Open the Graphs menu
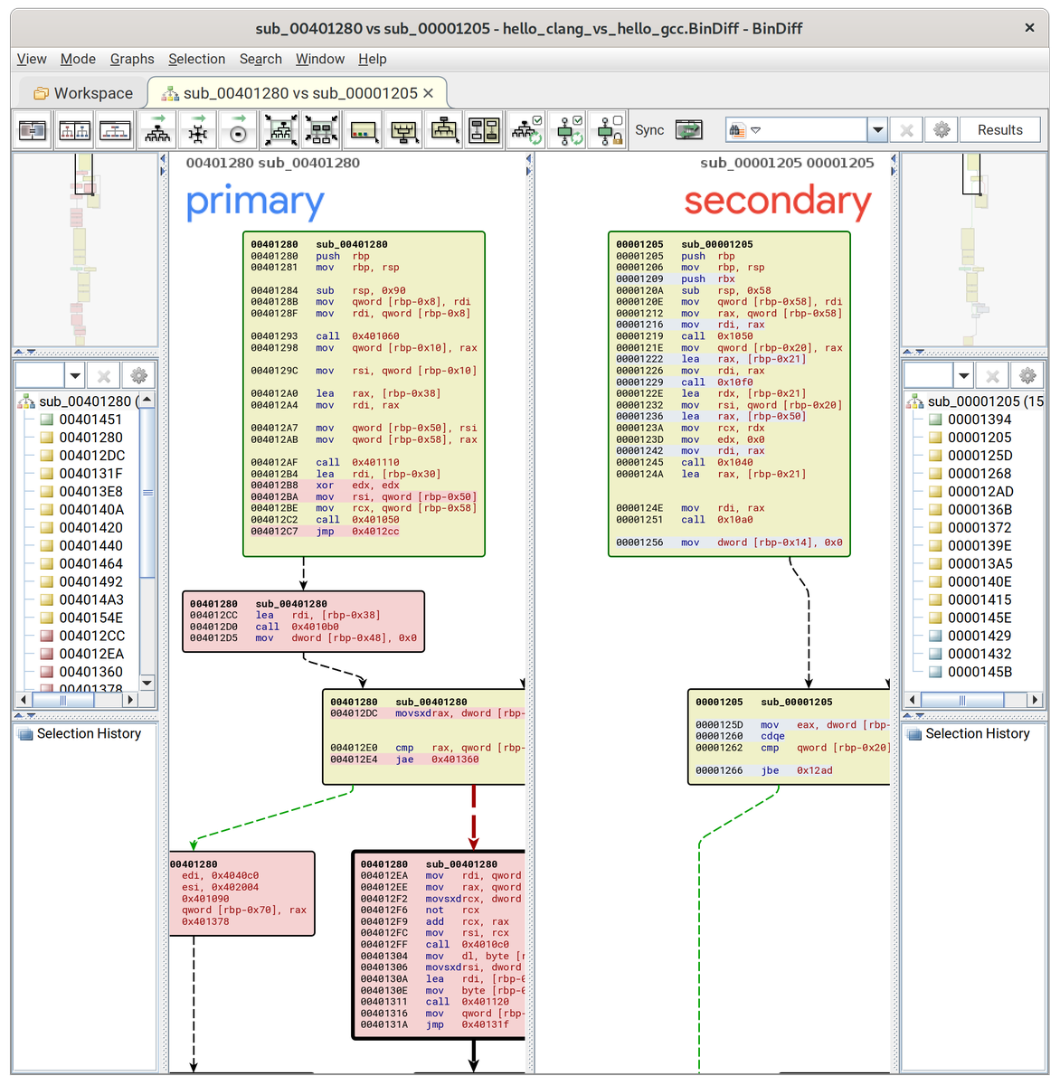1060x1085 pixels. pyautogui.click(x=132, y=59)
